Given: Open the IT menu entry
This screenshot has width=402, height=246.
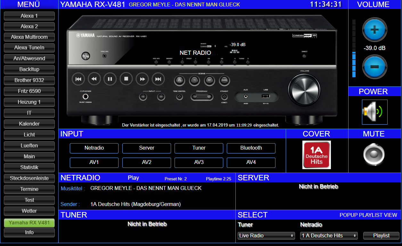Looking at the screenshot, I should pos(29,113).
